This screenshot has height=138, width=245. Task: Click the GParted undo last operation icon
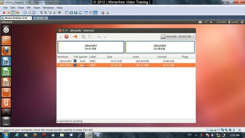coord(99,37)
